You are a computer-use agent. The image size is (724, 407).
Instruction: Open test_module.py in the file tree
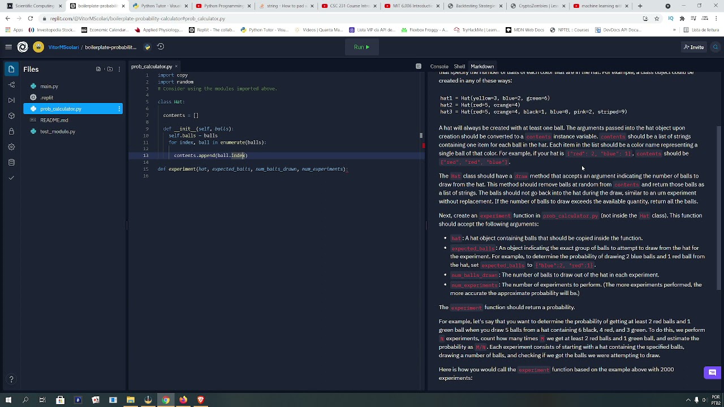73,131
